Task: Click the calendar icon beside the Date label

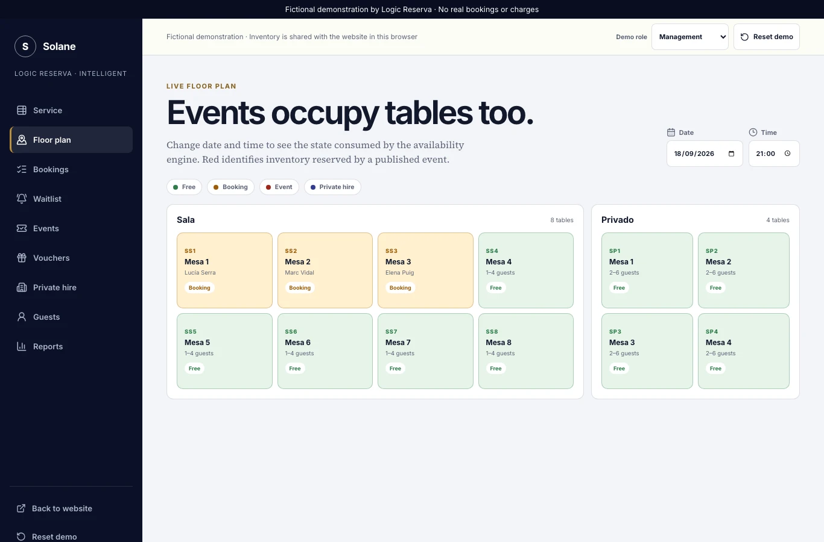Action: (671, 132)
